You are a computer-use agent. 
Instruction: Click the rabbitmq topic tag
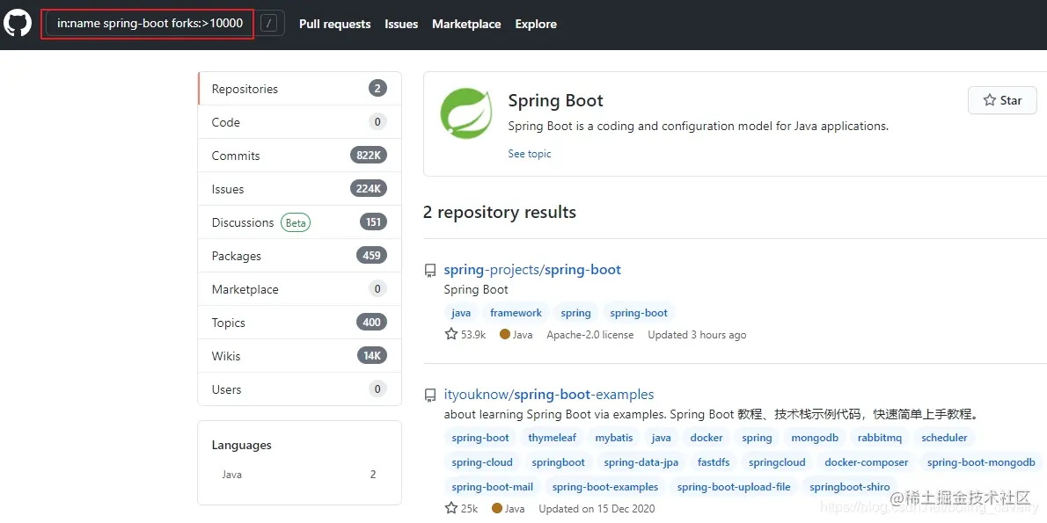pyautogui.click(x=880, y=438)
